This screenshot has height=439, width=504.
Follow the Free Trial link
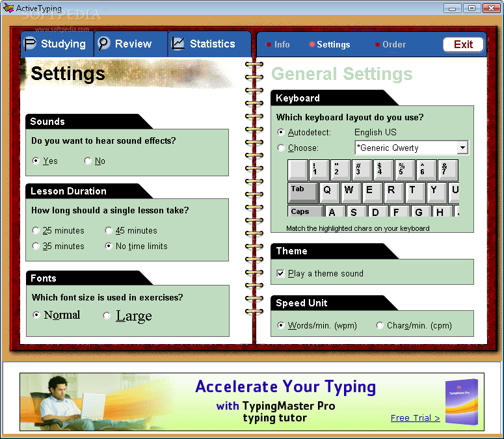coord(415,418)
